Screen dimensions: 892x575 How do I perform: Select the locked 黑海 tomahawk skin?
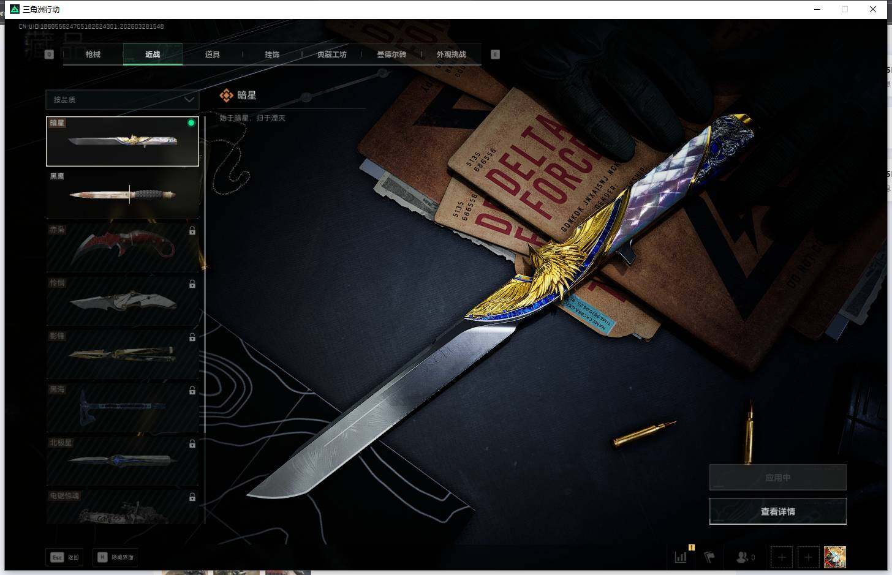tap(123, 407)
